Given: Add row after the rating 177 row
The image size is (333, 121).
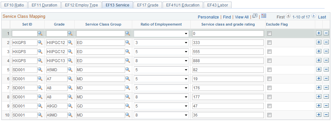Looking at the screenshot, I should point(318,96).
